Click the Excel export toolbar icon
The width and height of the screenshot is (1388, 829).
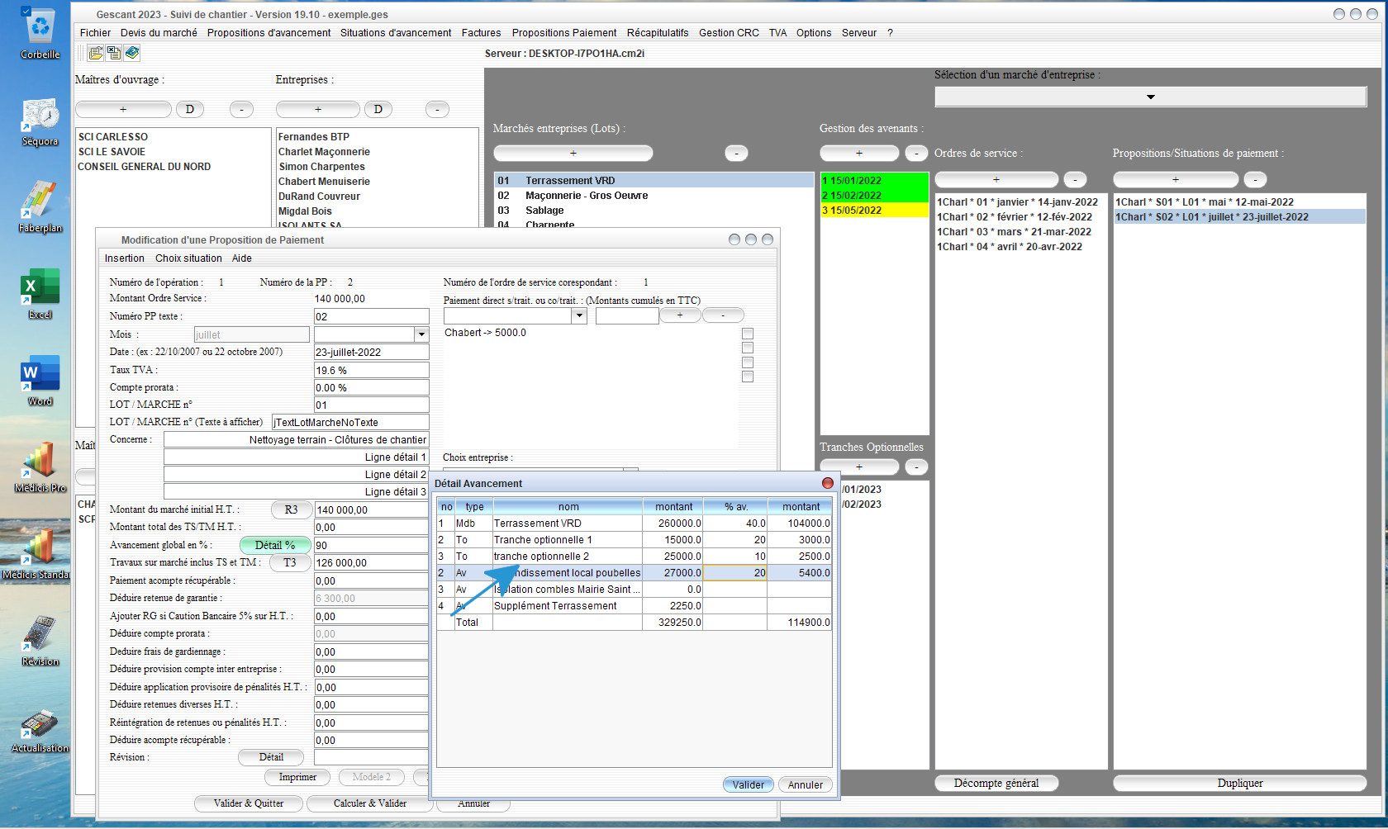113,53
